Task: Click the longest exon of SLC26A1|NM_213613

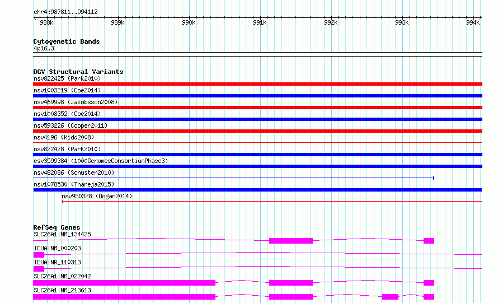Action: [124, 297]
